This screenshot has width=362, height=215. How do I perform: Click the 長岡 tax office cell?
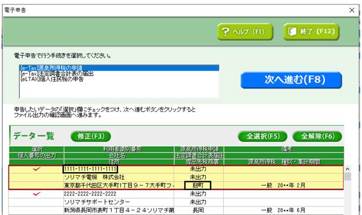198,210
